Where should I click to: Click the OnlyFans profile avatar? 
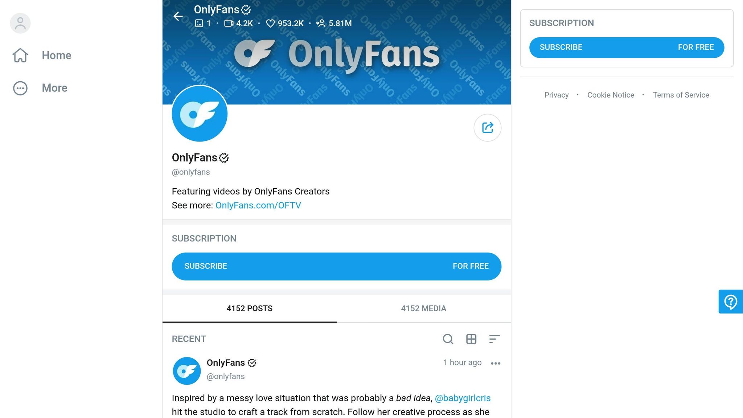click(200, 114)
